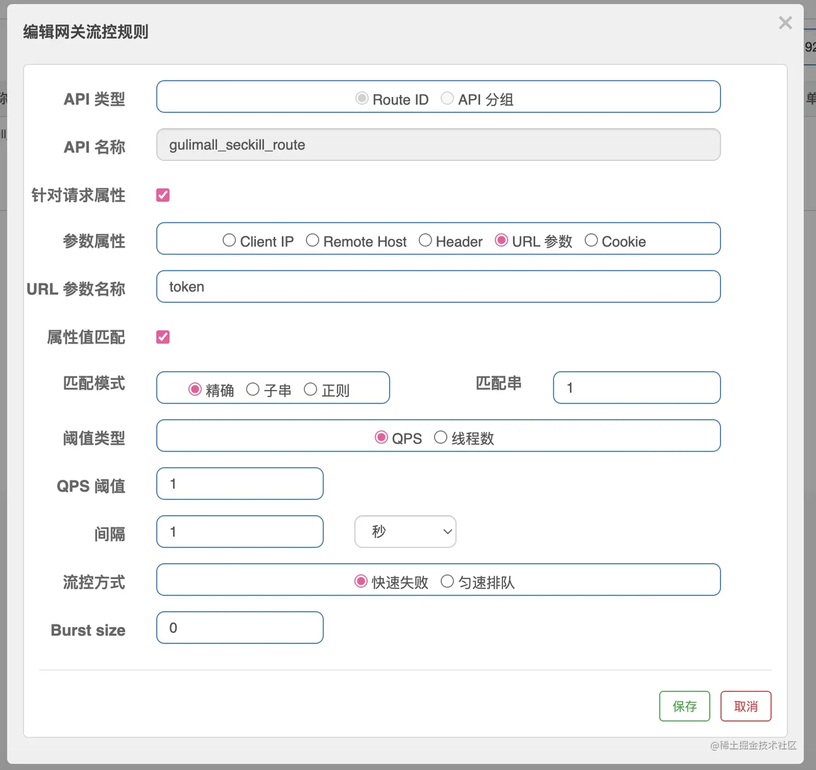Edit the URL 参数名称 token field
The height and width of the screenshot is (770, 816).
point(437,287)
